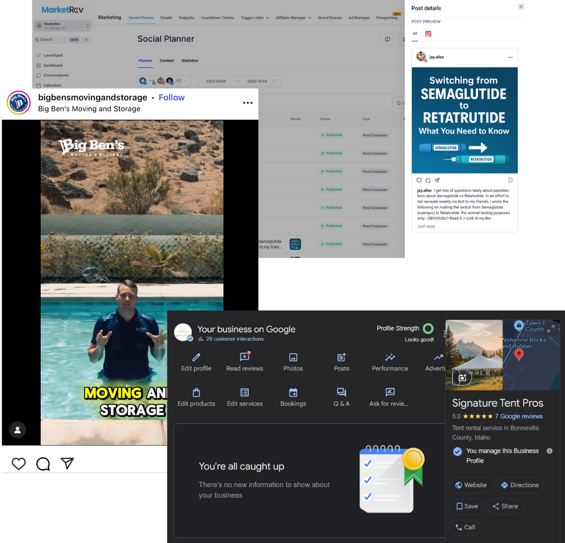Expand the Affiliate Manager dropdown
Viewport: 565px width, 543px height.
pos(293,18)
